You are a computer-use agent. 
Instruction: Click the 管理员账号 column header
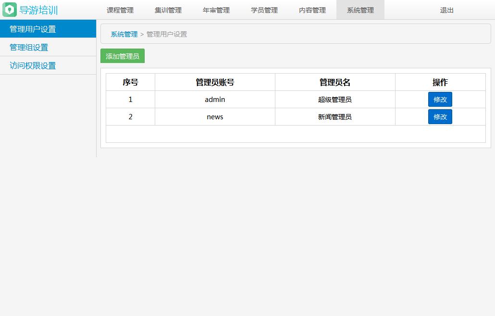tap(214, 82)
